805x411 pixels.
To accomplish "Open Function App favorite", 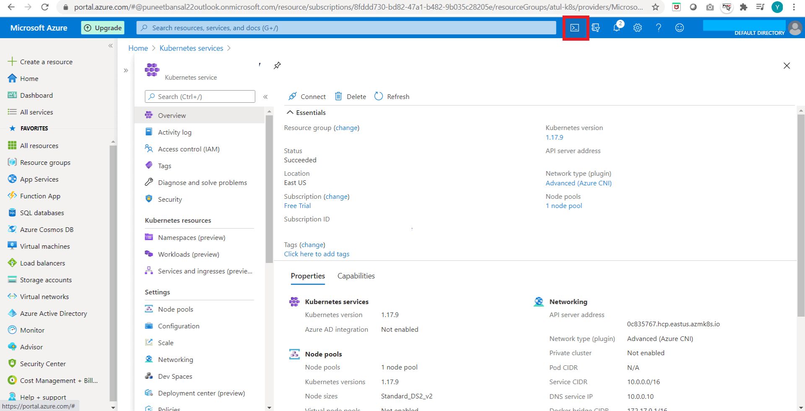I will click(x=34, y=196).
